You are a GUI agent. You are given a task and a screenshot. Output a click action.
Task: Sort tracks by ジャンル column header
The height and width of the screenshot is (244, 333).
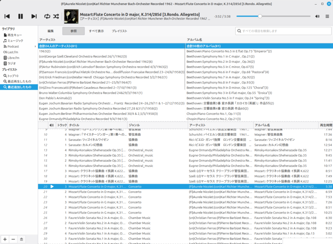pos(157,125)
